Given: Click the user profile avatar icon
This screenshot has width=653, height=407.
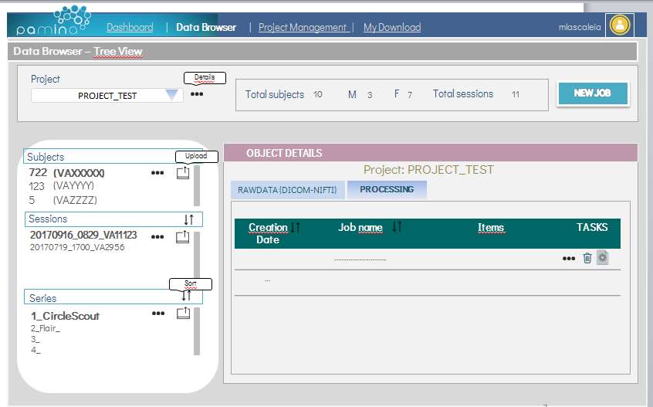Looking at the screenshot, I should (x=619, y=25).
